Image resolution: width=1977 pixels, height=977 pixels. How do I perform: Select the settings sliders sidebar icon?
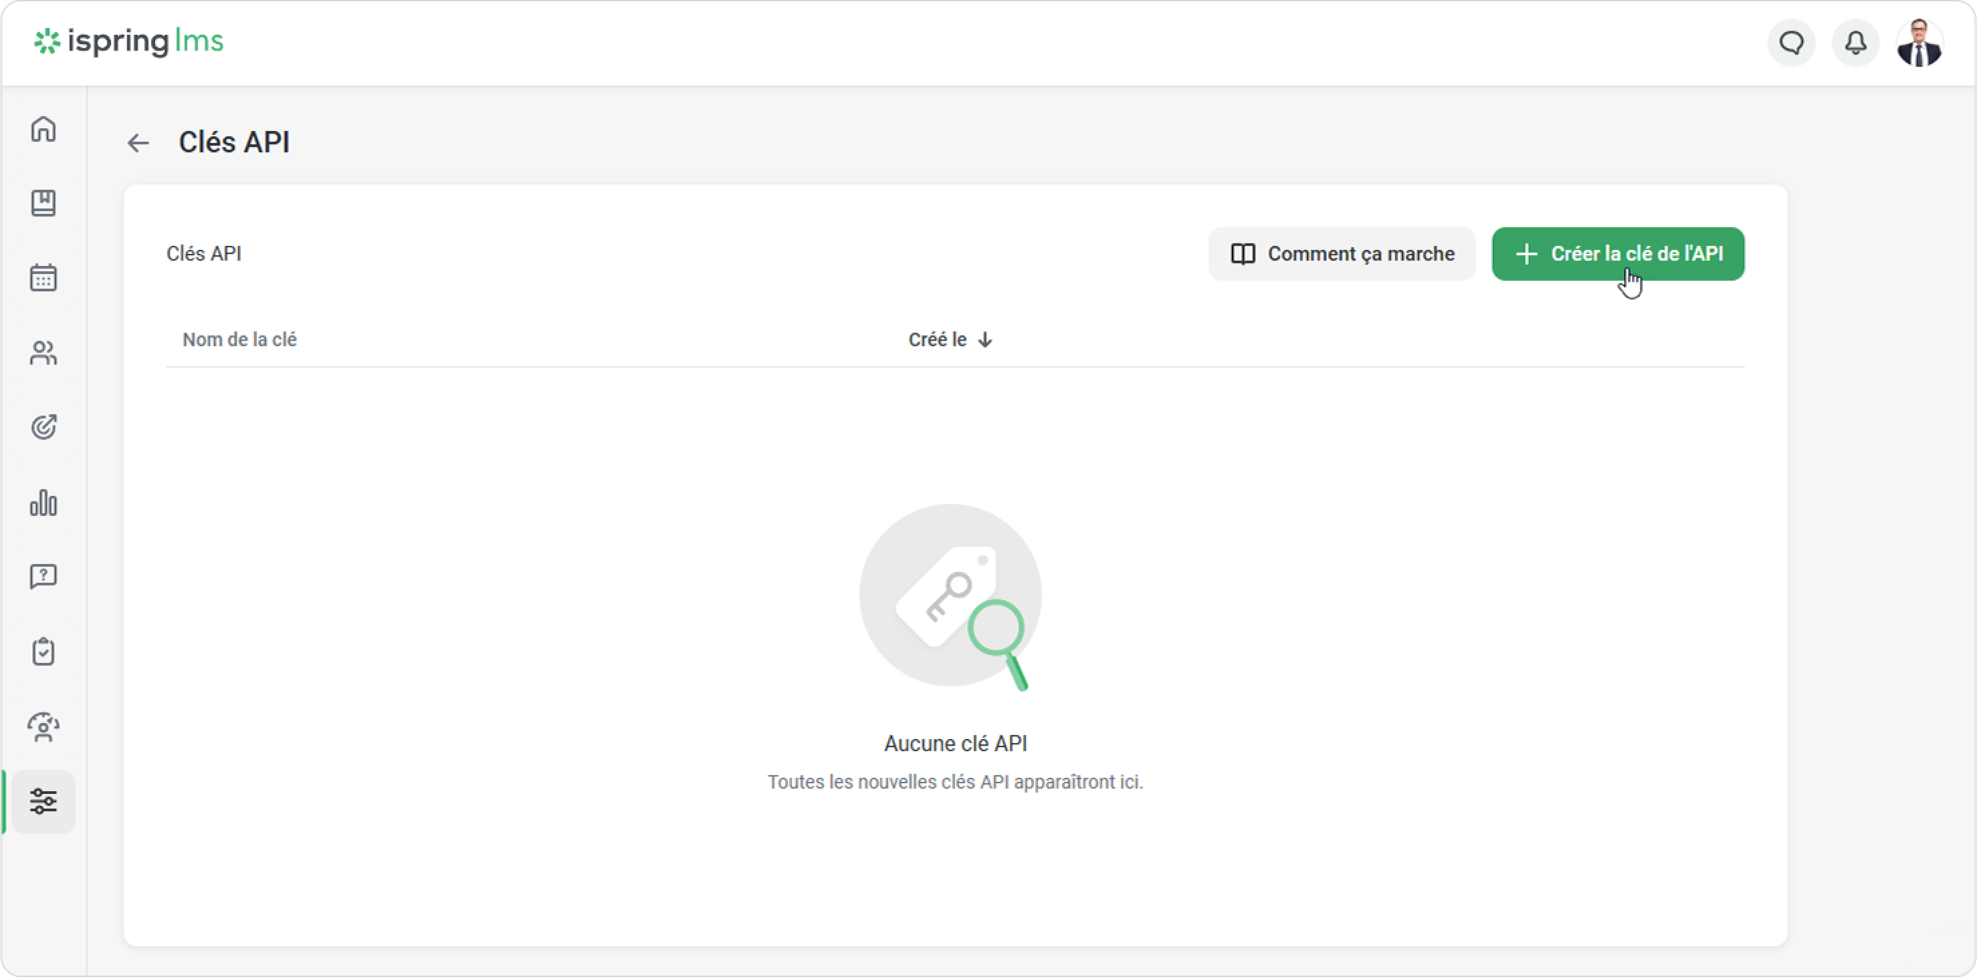tap(43, 801)
